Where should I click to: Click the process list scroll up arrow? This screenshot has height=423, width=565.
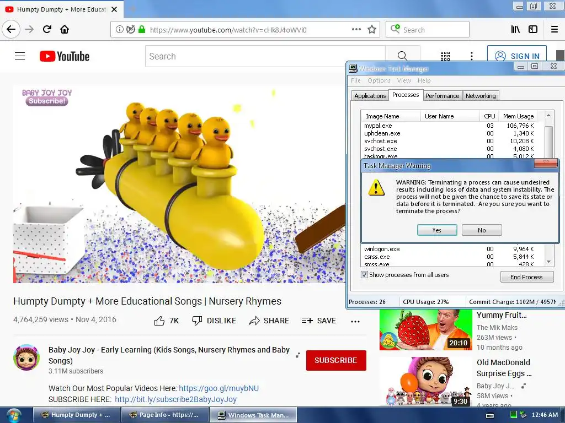point(548,116)
